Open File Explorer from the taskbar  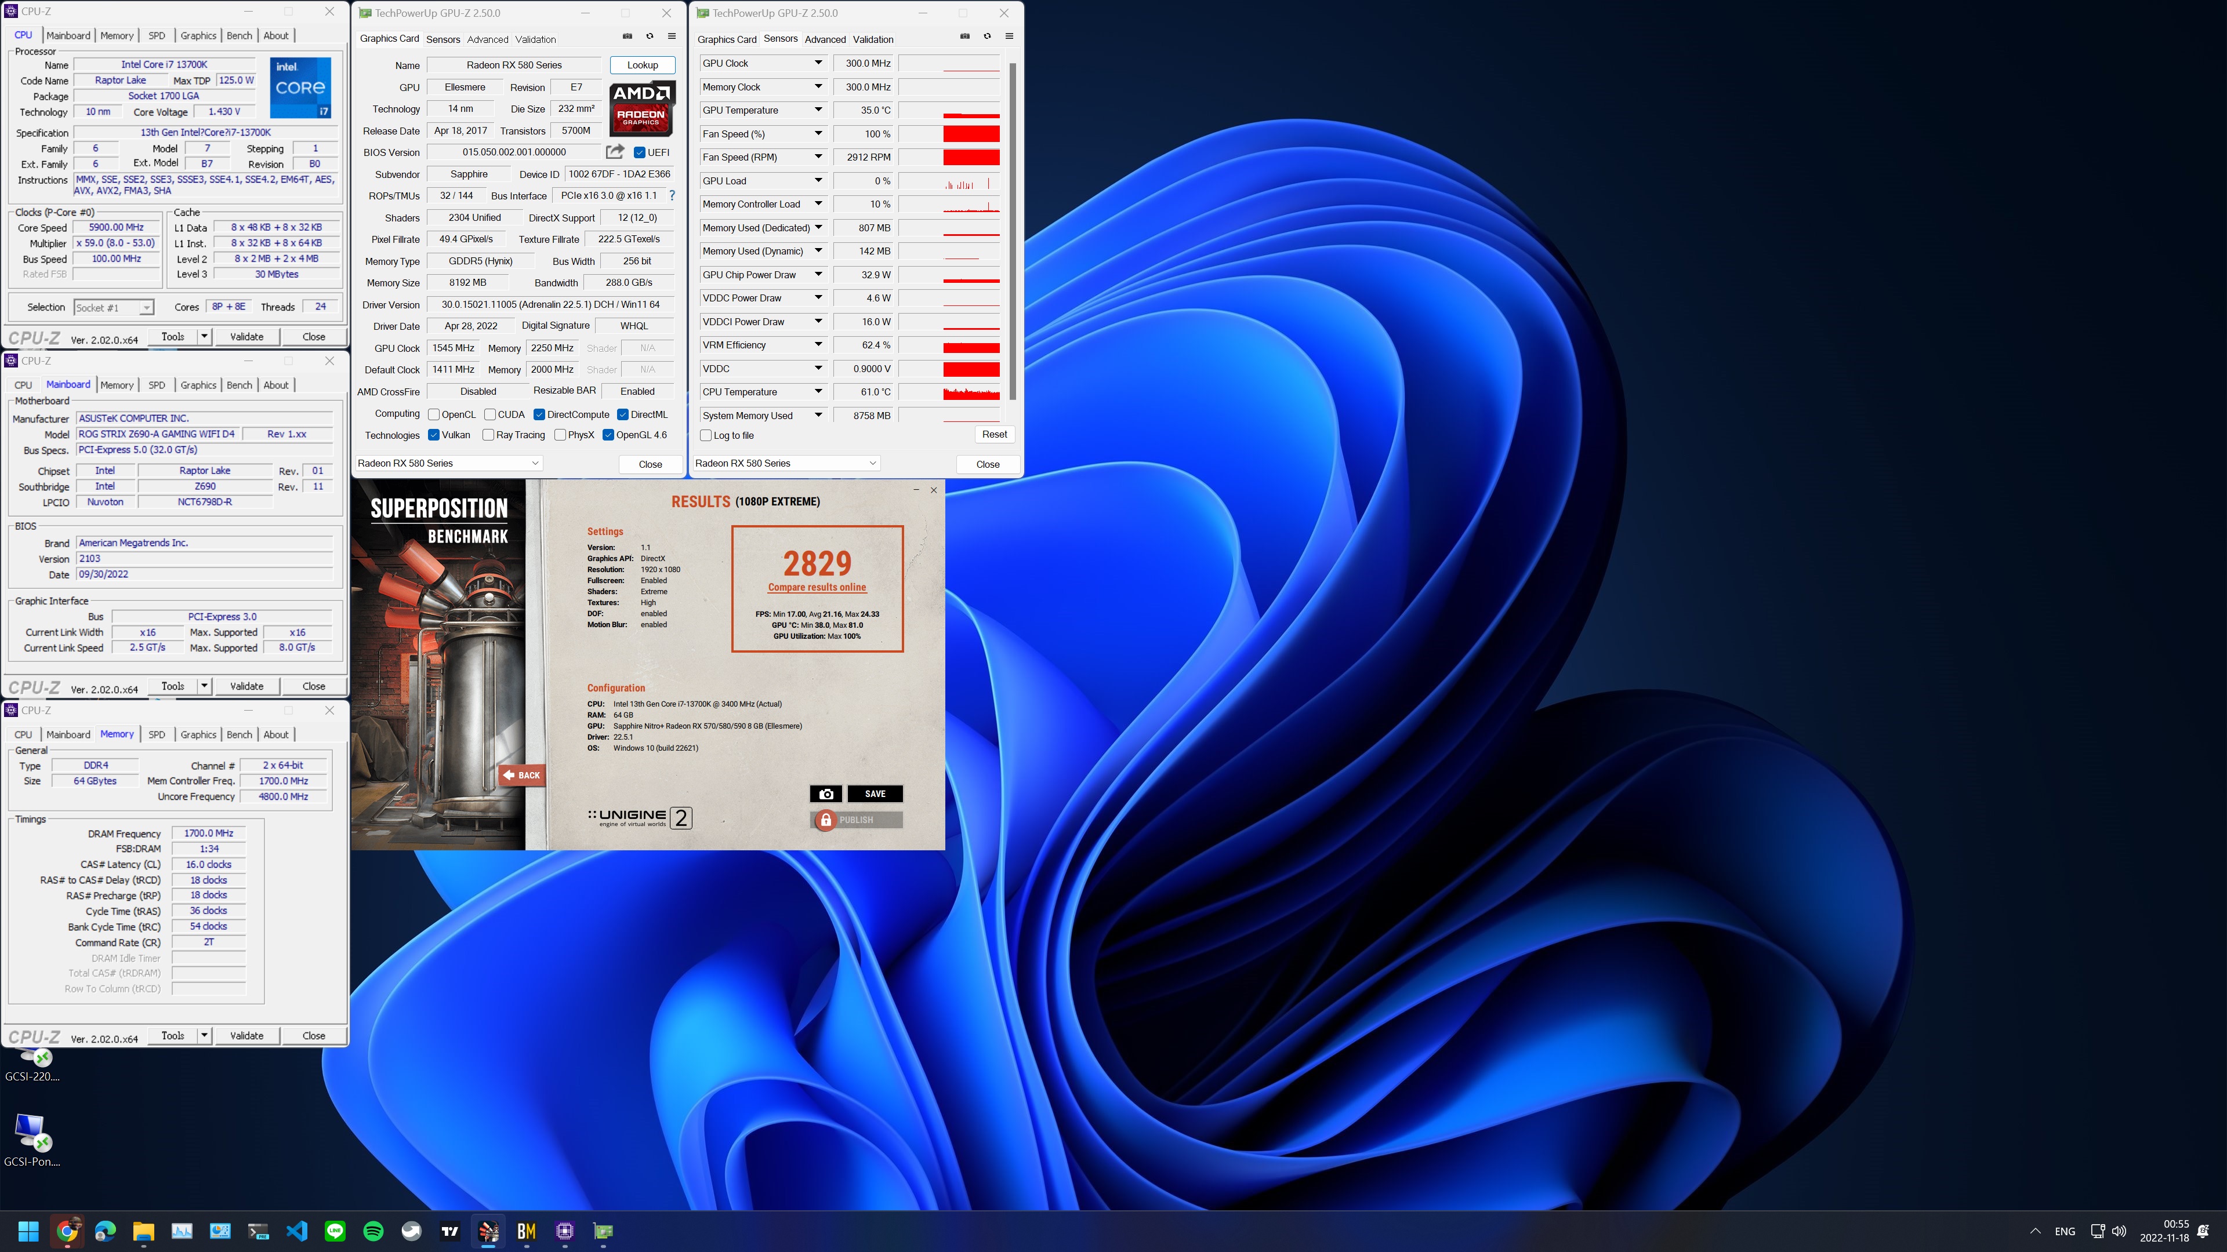tap(143, 1231)
